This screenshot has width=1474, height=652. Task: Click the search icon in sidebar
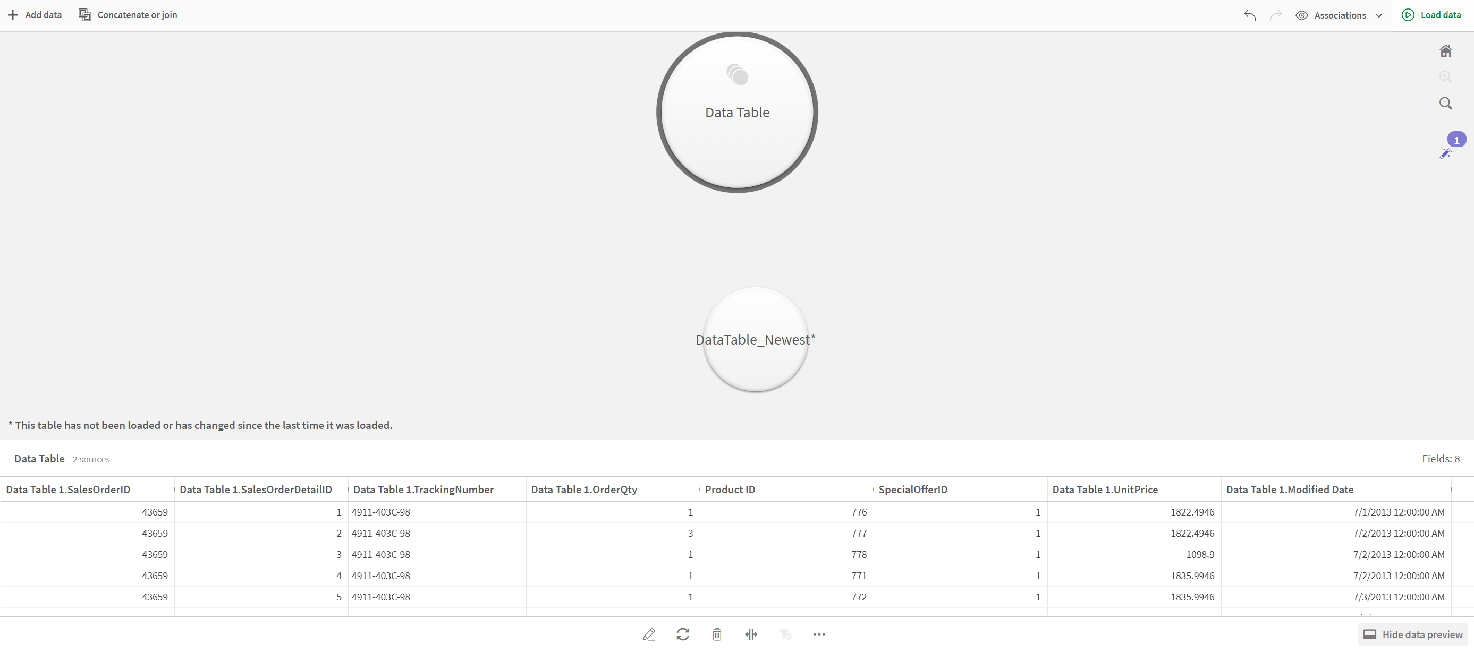pyautogui.click(x=1447, y=102)
